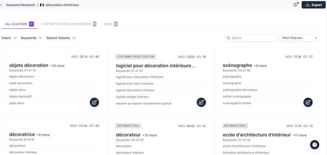This screenshot has width=327, height=155.
Task: Open the Search Volume filter dropdown
Action: point(61,38)
